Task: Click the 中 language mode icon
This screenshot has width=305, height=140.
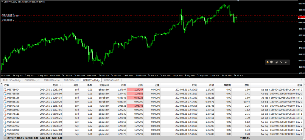Action: tap(271, 62)
